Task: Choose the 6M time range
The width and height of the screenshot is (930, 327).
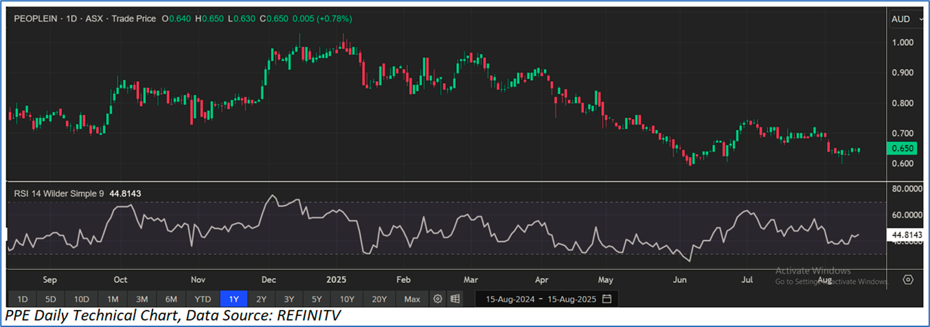Action: [171, 299]
